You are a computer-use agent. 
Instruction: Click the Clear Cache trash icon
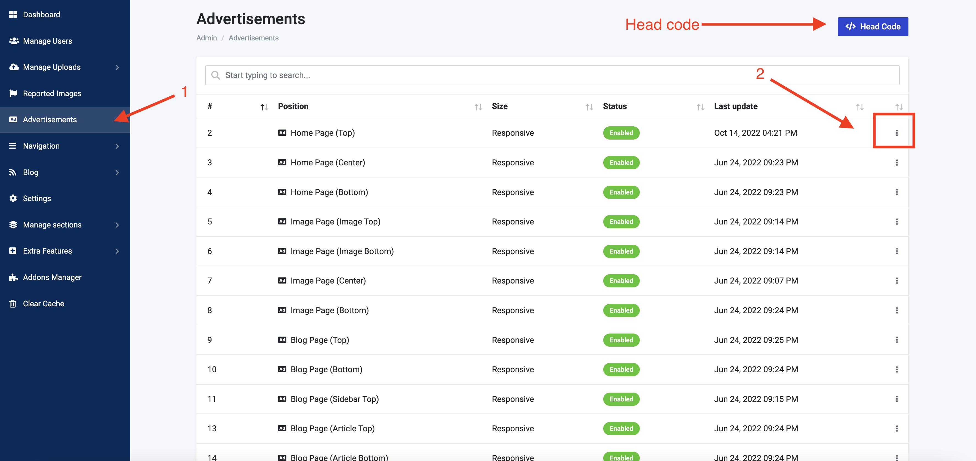(13, 303)
